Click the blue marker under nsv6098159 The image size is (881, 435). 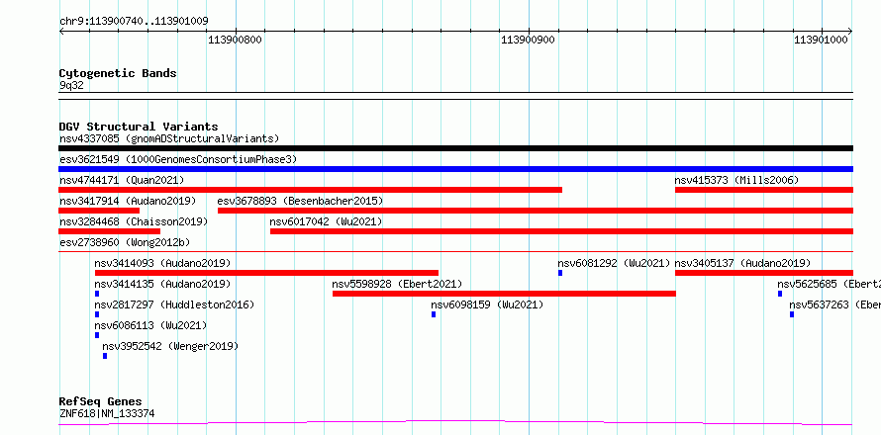434,314
